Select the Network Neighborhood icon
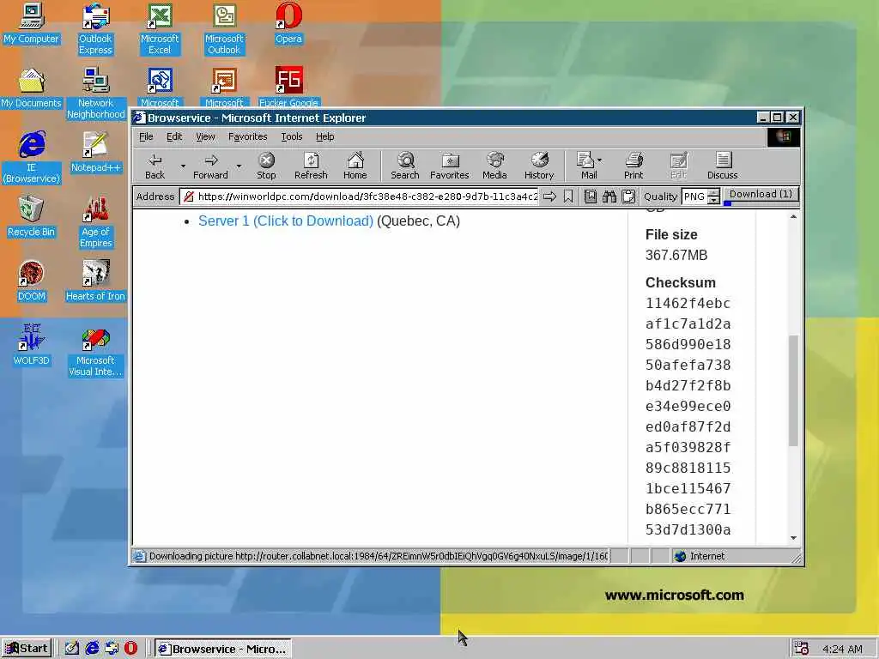 pos(95,93)
